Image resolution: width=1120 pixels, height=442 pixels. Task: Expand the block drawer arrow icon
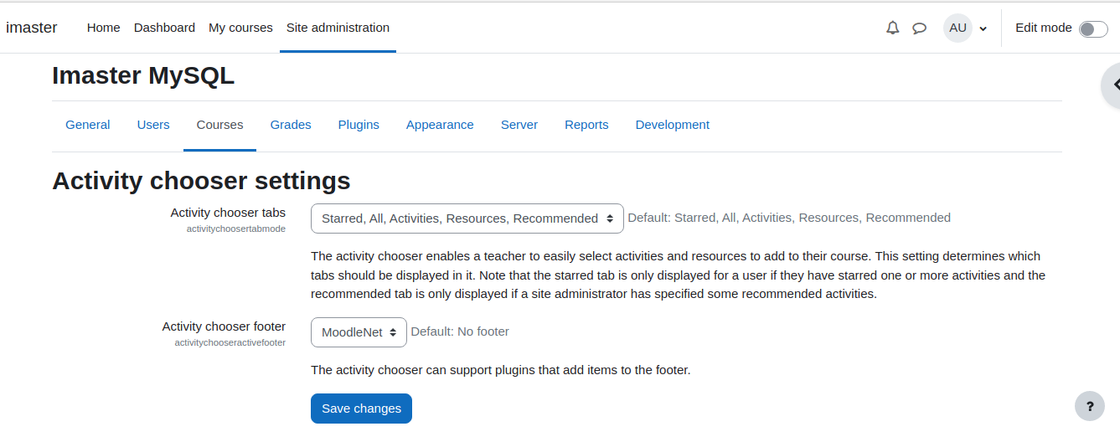(x=1113, y=85)
